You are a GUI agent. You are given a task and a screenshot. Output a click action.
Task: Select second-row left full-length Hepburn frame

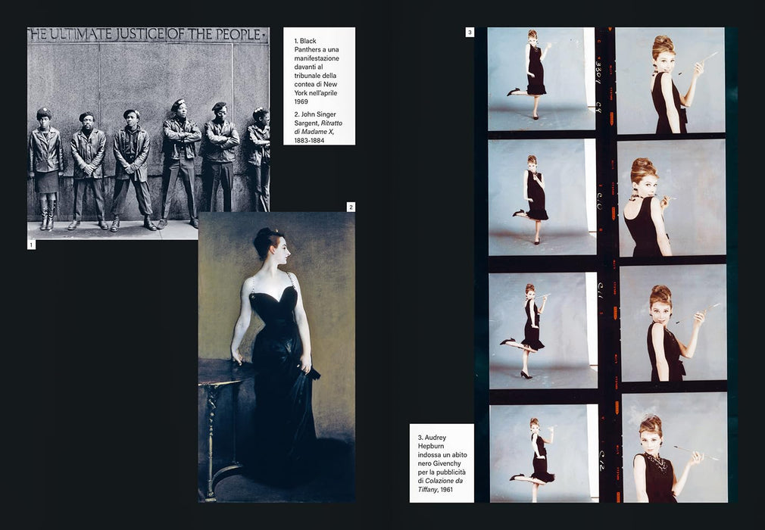(x=542, y=197)
